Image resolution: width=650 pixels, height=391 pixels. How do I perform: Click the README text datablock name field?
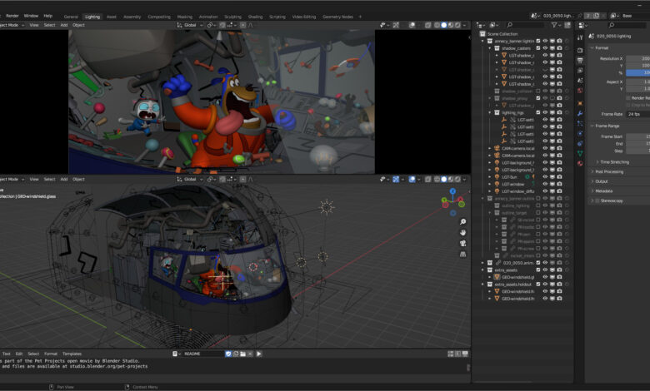click(x=203, y=354)
